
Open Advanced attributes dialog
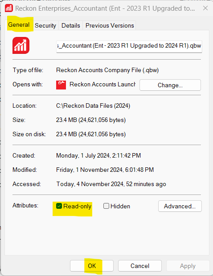(180, 206)
